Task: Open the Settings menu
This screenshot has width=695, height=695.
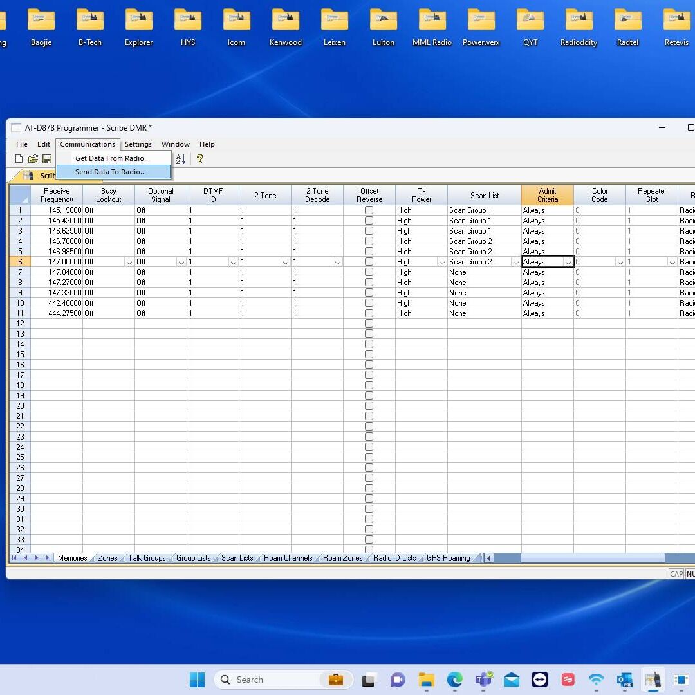Action: click(x=138, y=144)
